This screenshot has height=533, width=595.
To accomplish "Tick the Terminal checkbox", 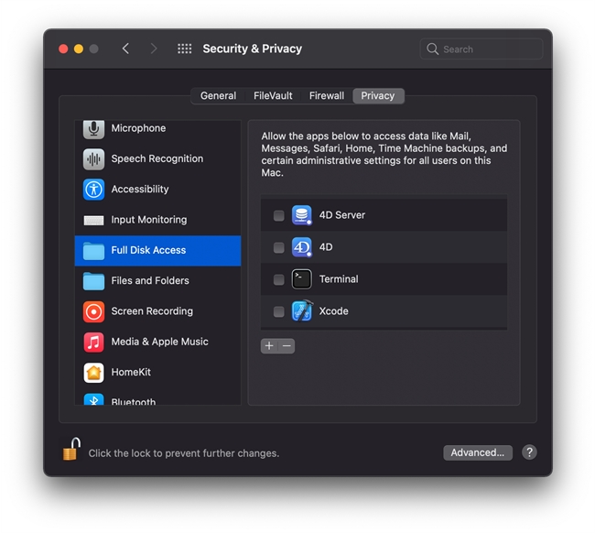I will [279, 279].
